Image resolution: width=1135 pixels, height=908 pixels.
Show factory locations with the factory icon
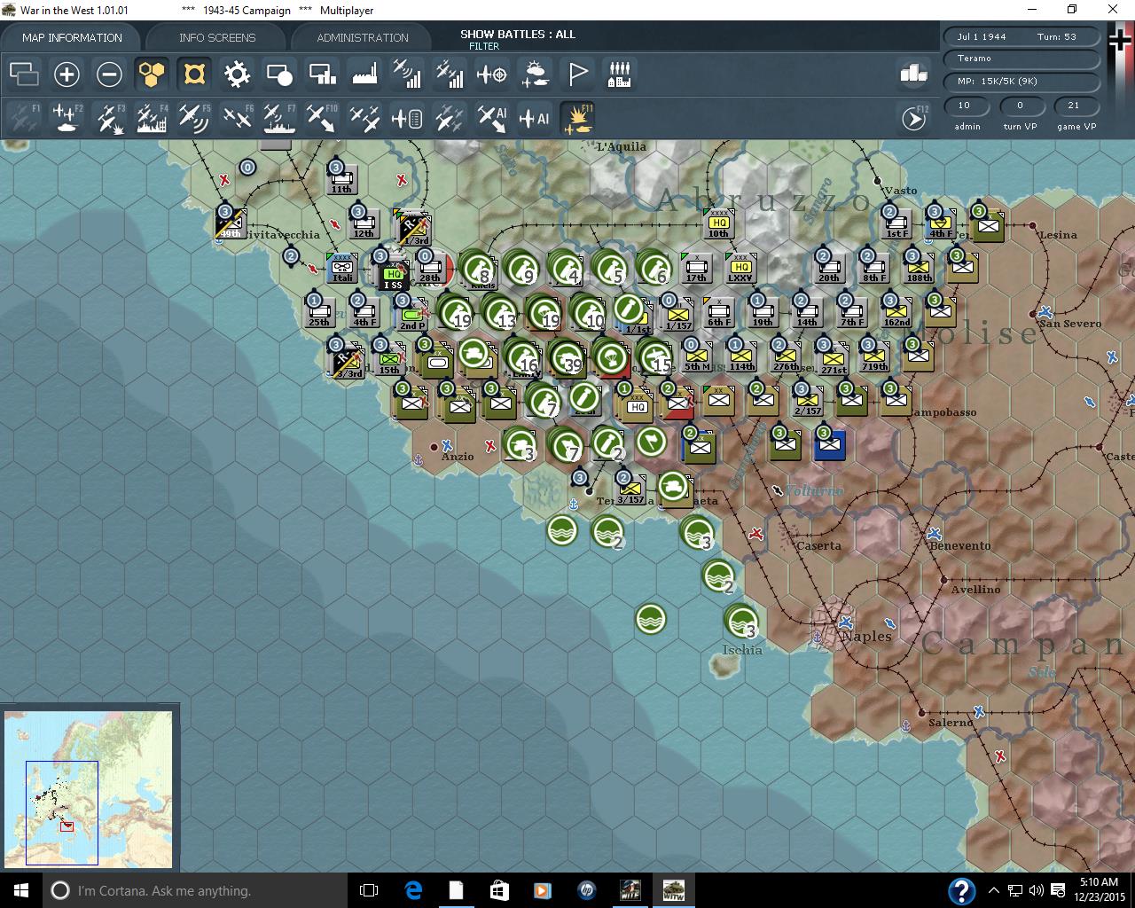click(x=364, y=74)
